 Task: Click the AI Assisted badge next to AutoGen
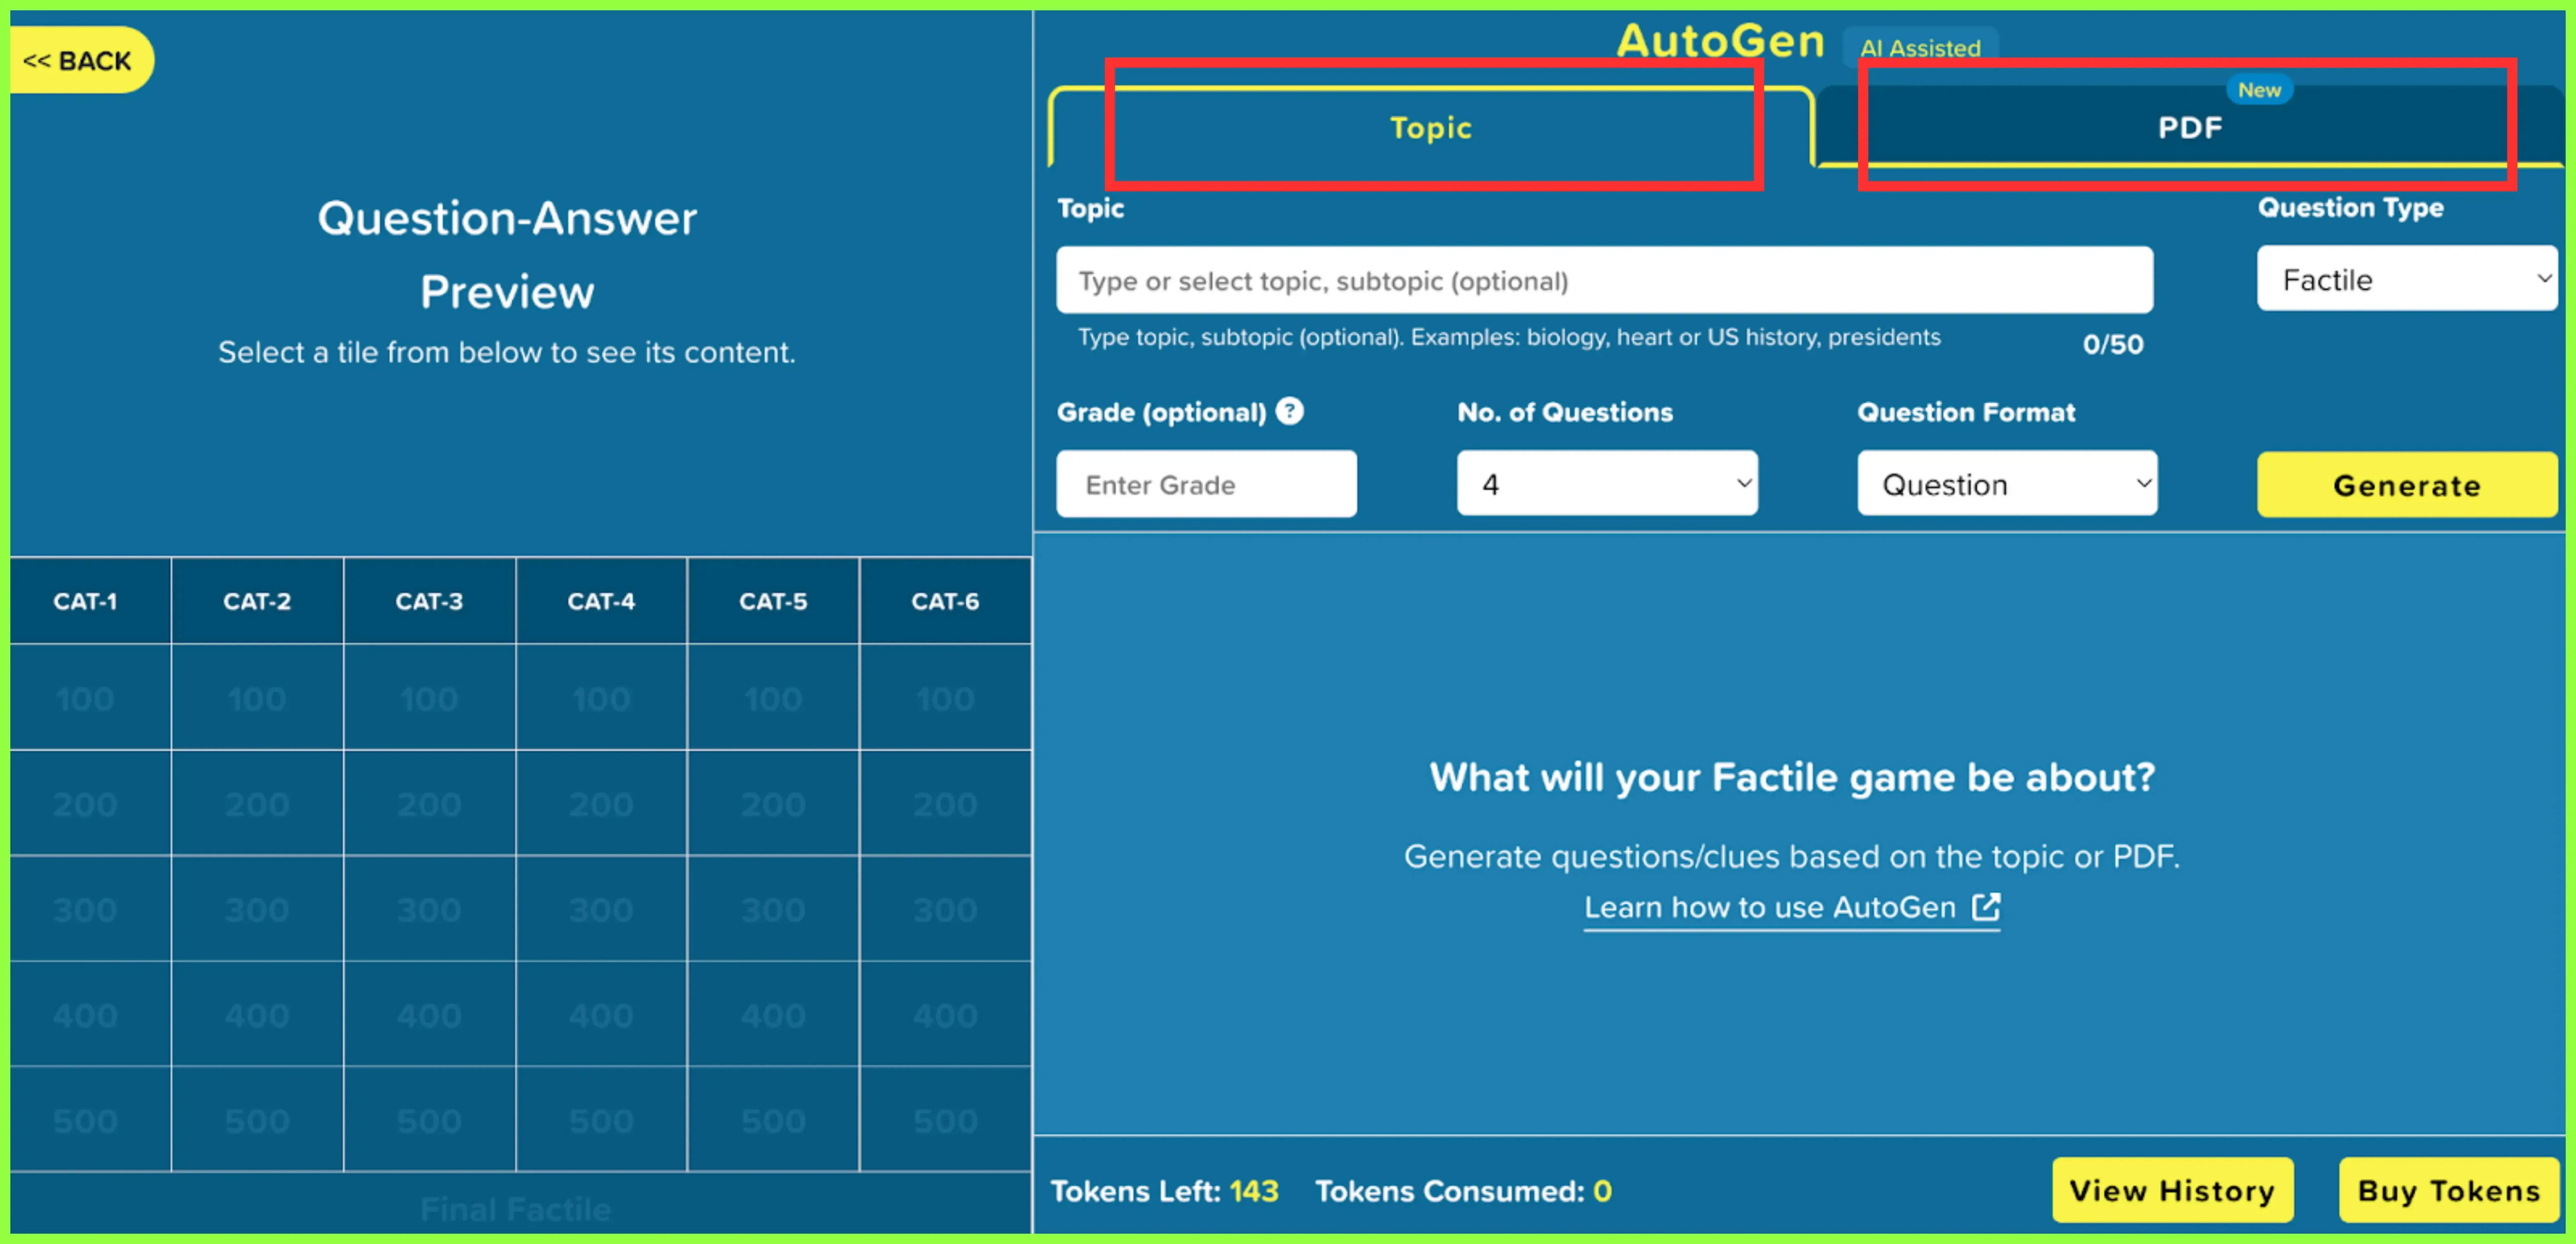1920,47
